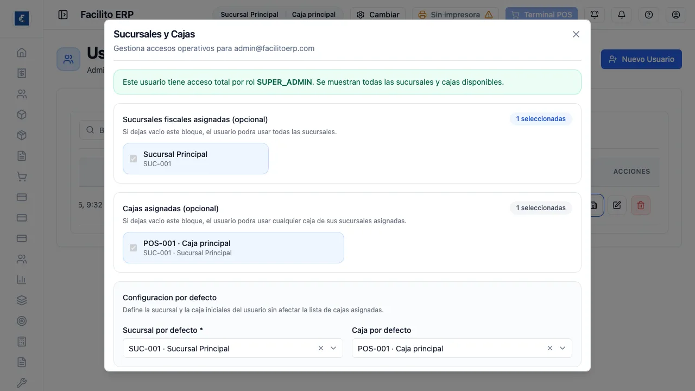Collapse the sidebar with the panel icon
The image size is (695, 391).
point(63,15)
